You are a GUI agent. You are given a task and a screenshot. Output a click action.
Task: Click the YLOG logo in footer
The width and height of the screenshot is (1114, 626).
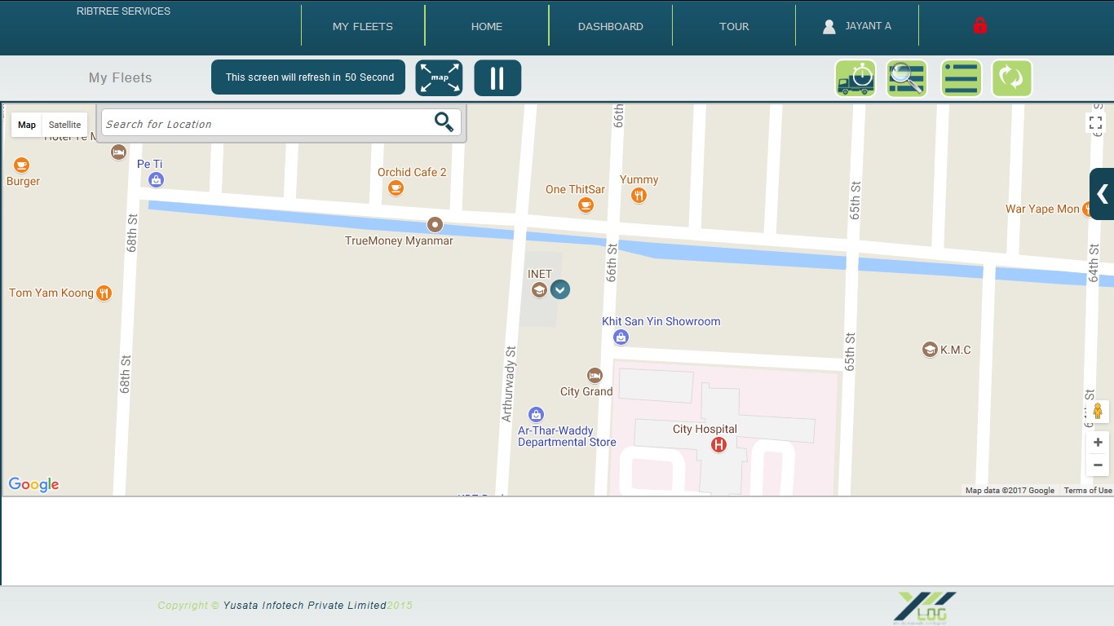(x=925, y=608)
